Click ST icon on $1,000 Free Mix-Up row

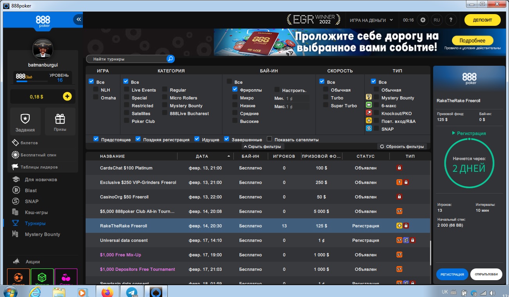pos(399,254)
